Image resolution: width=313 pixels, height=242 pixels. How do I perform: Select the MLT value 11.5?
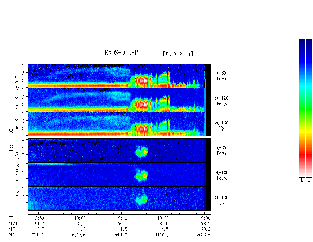122,230
